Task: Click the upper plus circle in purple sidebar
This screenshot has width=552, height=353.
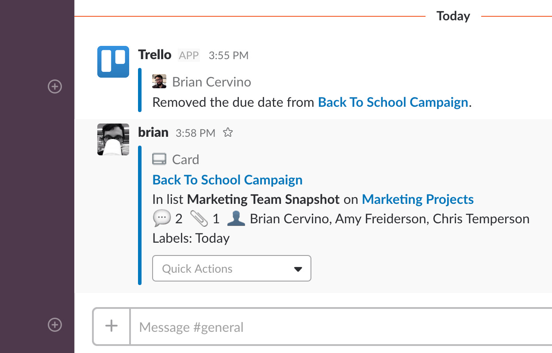Action: point(54,87)
